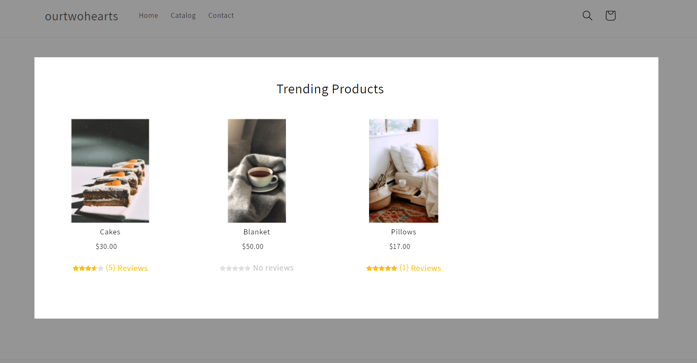Click the Pillows product image
This screenshot has height=363, width=697.
tap(404, 171)
